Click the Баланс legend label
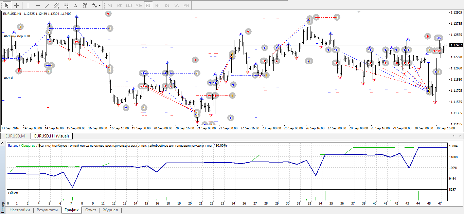The width and height of the screenshot is (464, 214). pos(13,145)
